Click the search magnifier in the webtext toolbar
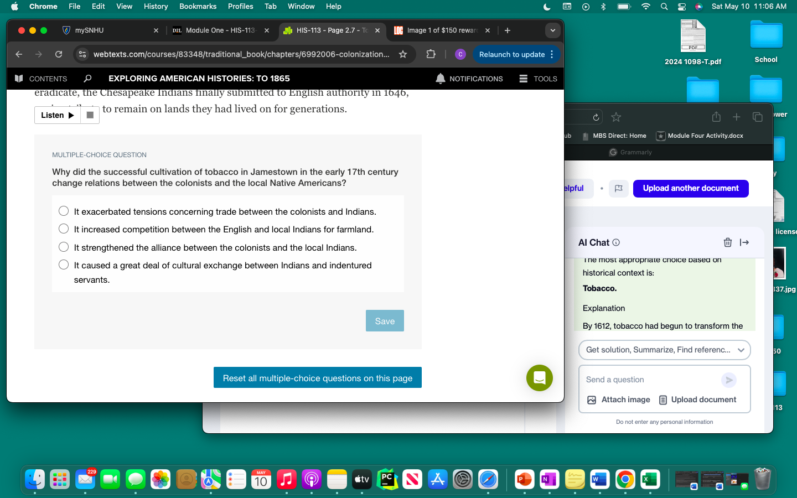Screen dimensions: 797x498 coord(87,79)
